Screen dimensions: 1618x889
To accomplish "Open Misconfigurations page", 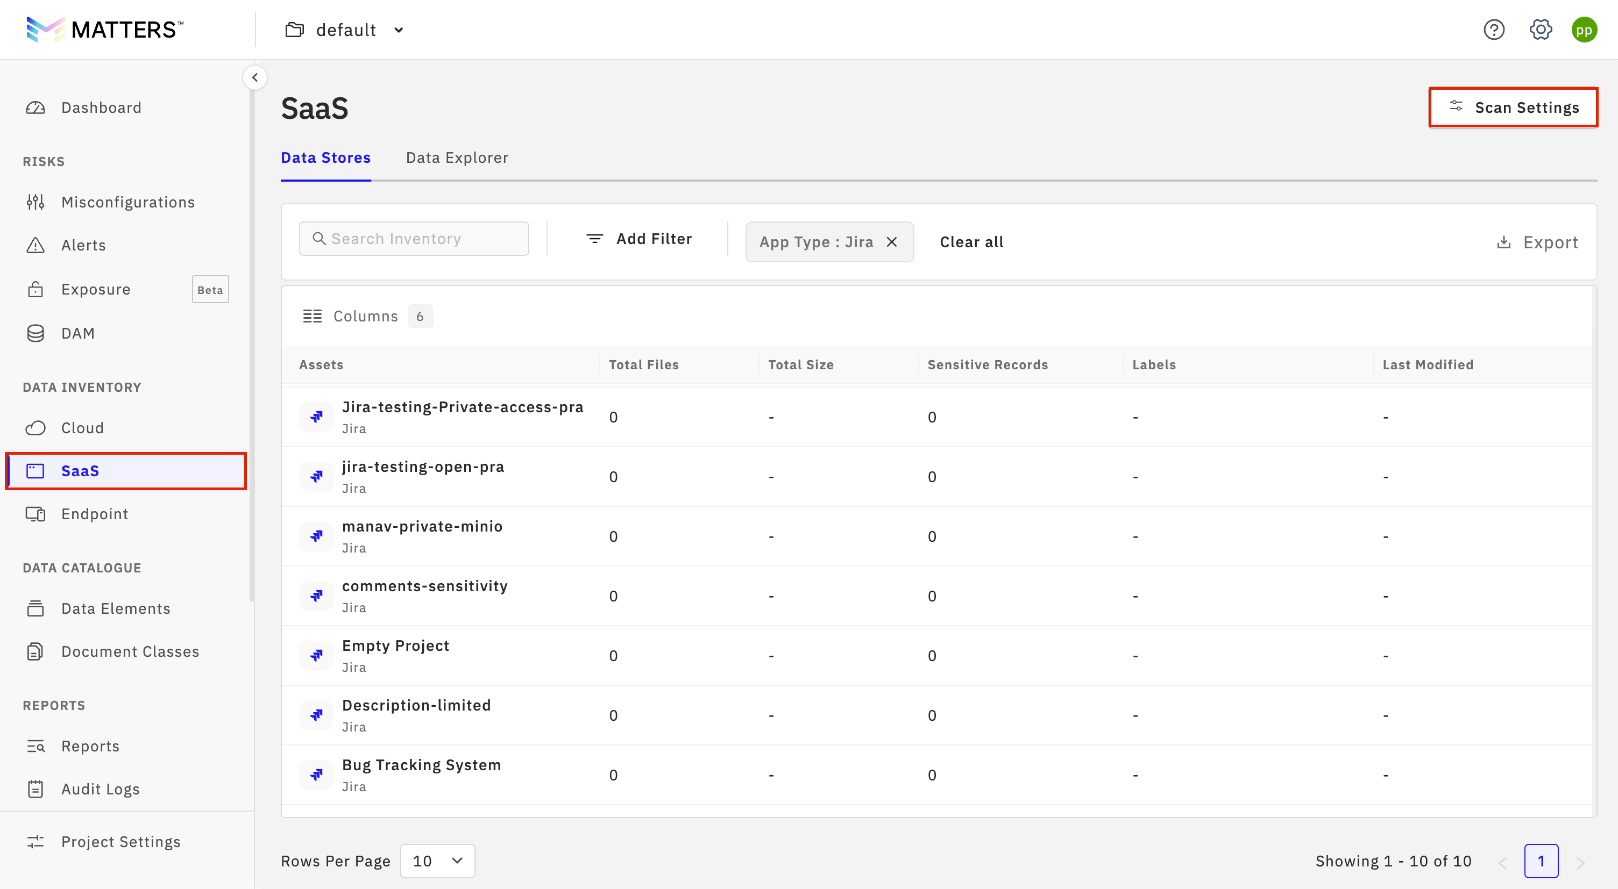I will (127, 202).
